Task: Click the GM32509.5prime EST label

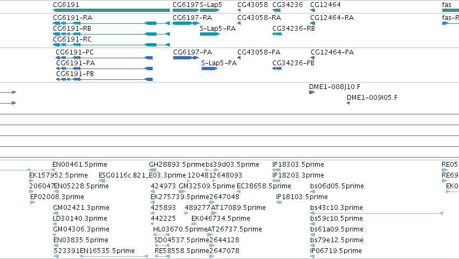Action: (x=207, y=186)
